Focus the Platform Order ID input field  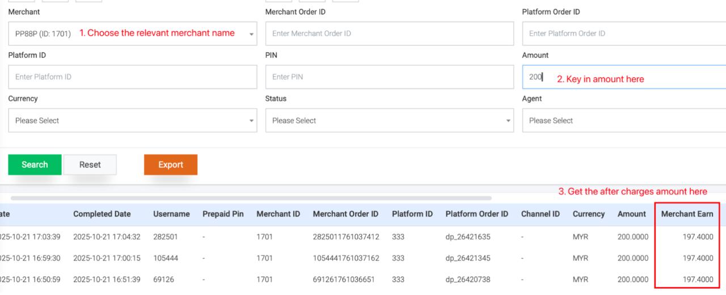[x=624, y=33]
